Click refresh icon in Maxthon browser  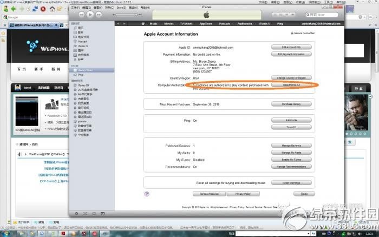(x=35, y=9)
